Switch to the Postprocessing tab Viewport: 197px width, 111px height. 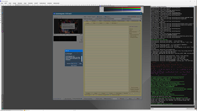tap(121, 21)
